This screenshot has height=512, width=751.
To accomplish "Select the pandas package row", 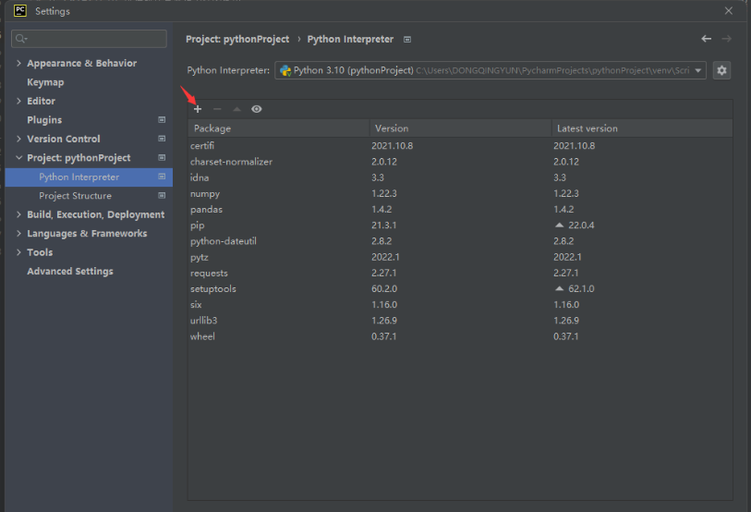I will click(460, 209).
